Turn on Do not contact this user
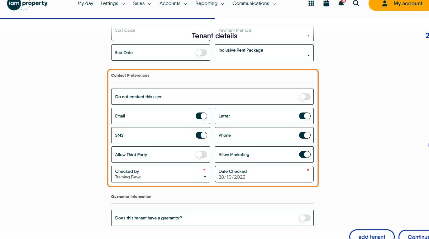This screenshot has width=429, height=239. tap(305, 97)
